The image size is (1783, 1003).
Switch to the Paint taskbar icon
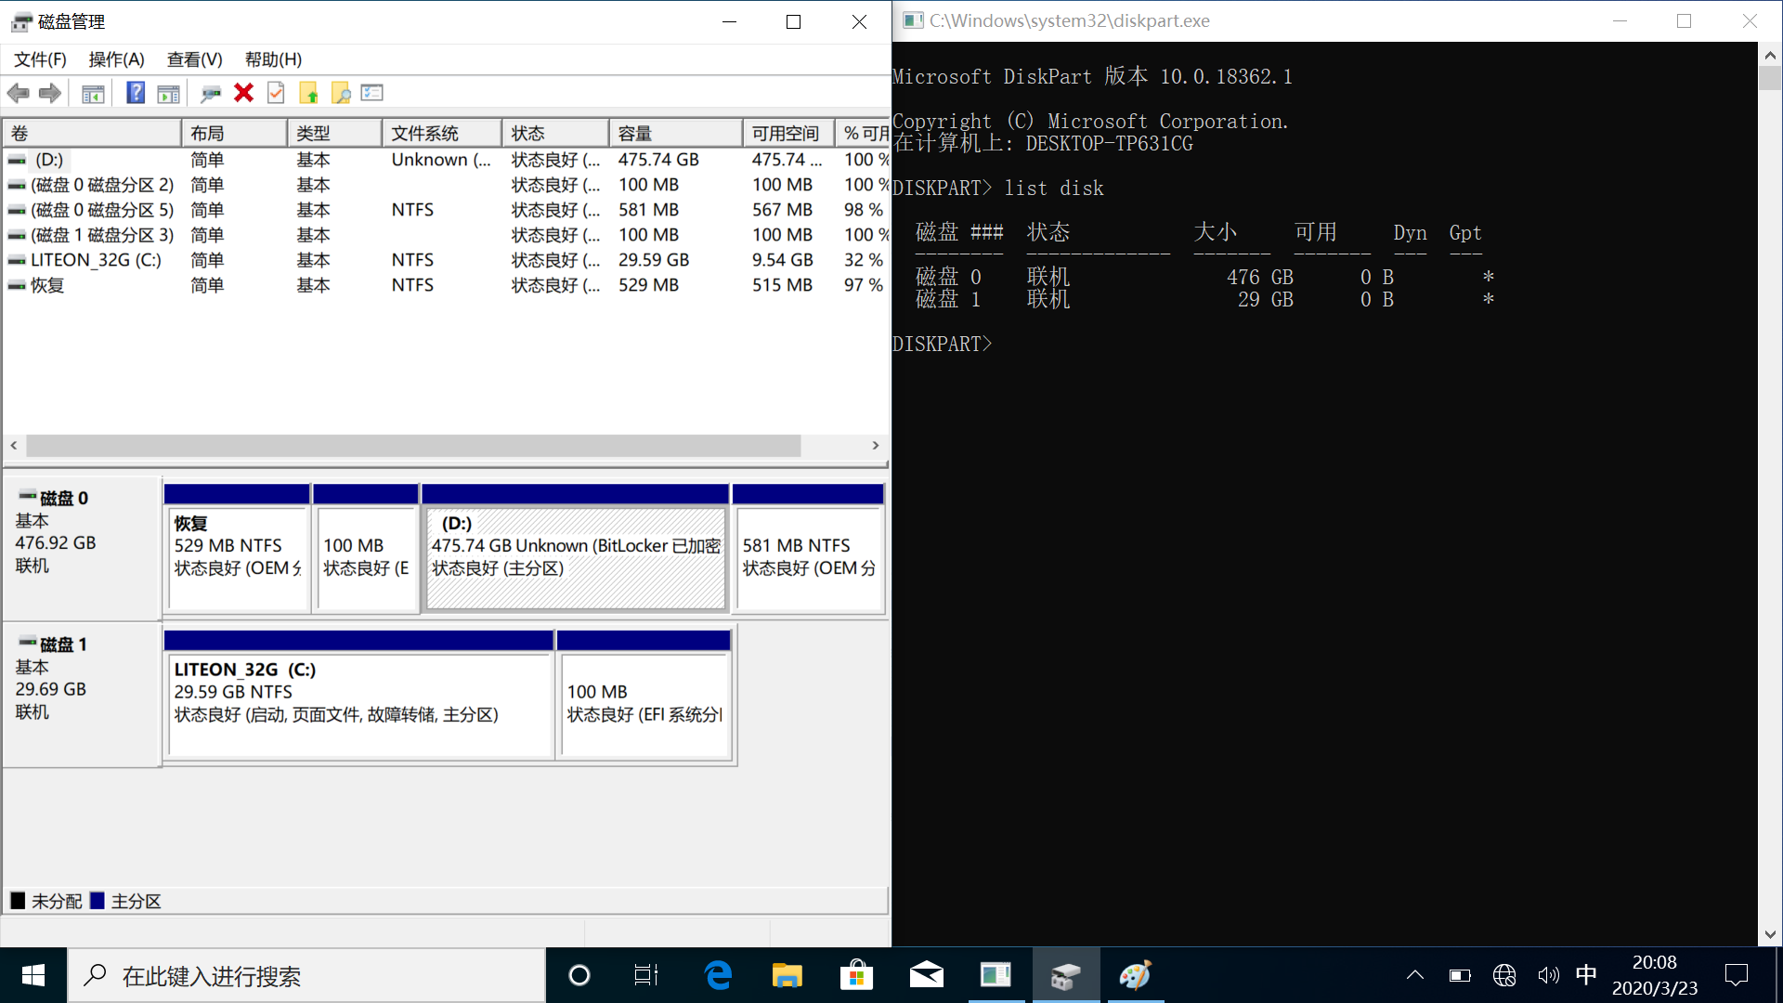click(x=1135, y=975)
